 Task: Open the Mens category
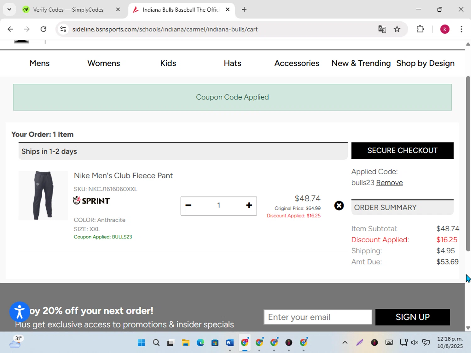[40, 63]
